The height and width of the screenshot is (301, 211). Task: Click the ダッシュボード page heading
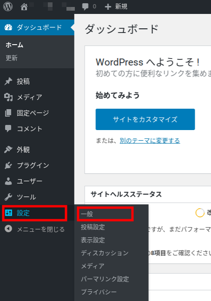click(x=122, y=29)
